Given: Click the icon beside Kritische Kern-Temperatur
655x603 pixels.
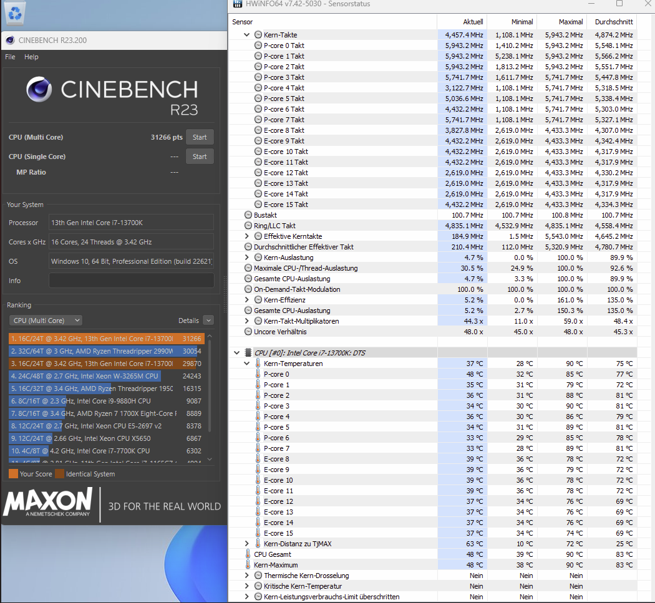Looking at the screenshot, I should [x=258, y=586].
